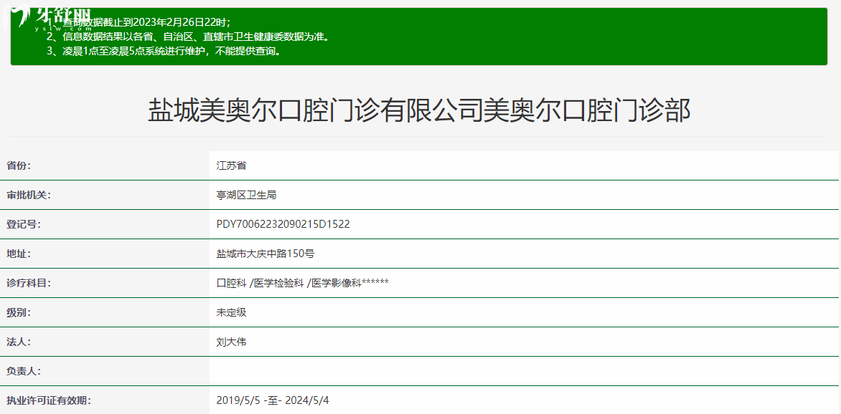Click the heading 盐城美奥尔口腔门诊有限公司美奥尔口腔门诊部
The image size is (841, 414).
(419, 111)
